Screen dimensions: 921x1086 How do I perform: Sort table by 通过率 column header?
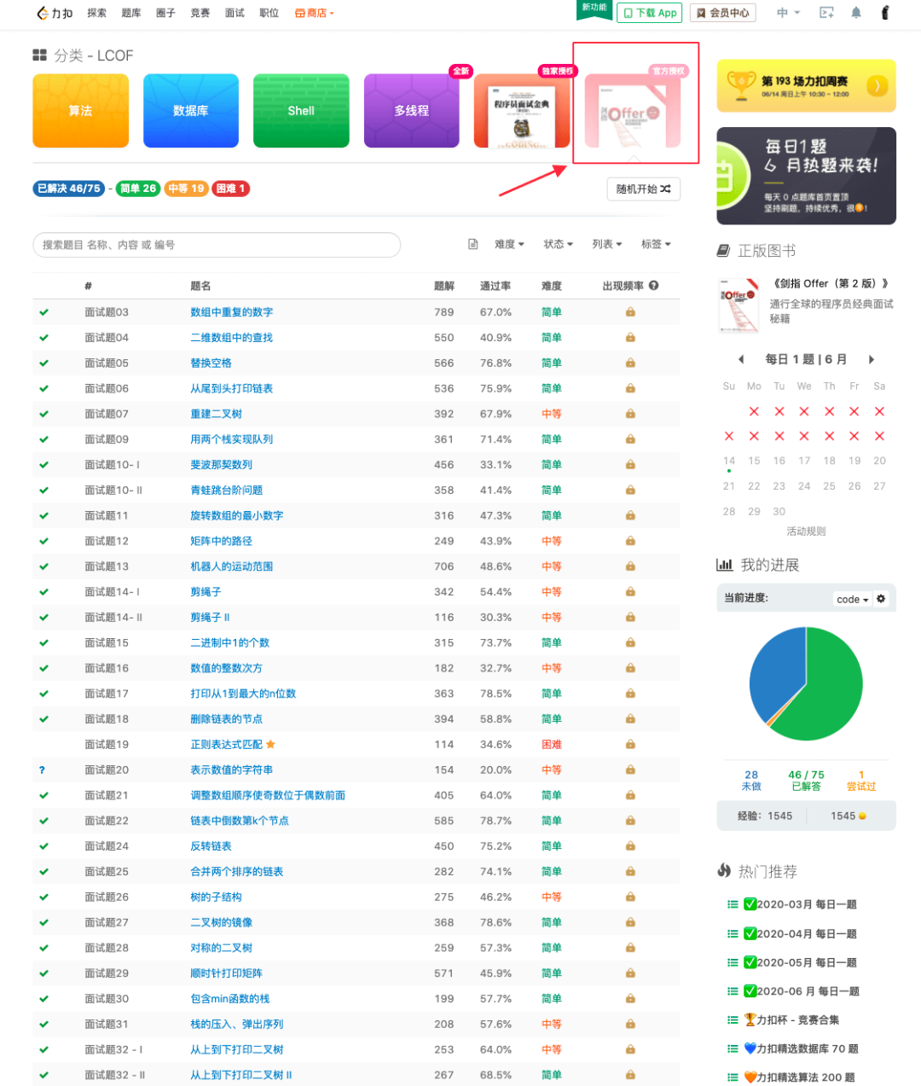pos(495,286)
